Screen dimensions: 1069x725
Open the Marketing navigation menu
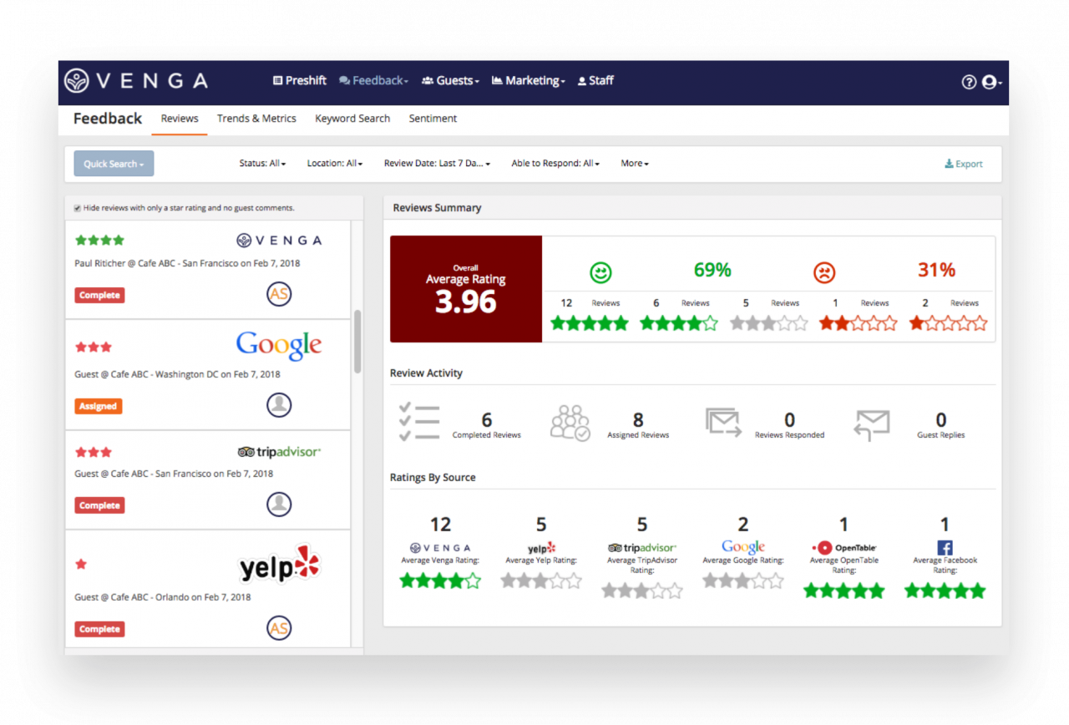click(x=529, y=81)
